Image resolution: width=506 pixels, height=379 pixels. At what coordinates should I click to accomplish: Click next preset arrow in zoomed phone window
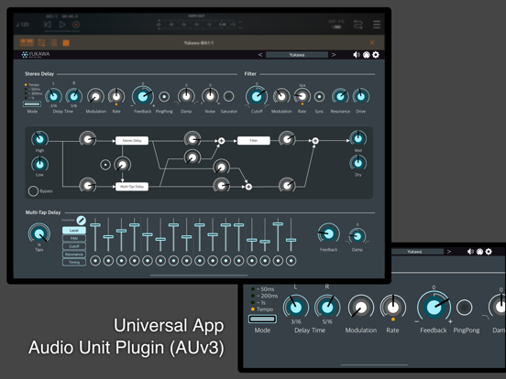449,252
